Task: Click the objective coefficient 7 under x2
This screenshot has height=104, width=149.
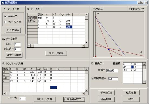Action: 56,18
